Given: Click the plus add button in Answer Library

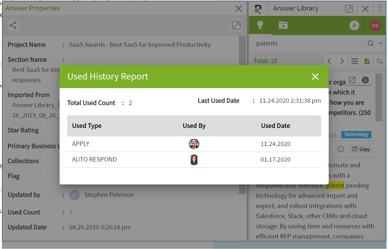Looking at the screenshot, I should point(354,25).
